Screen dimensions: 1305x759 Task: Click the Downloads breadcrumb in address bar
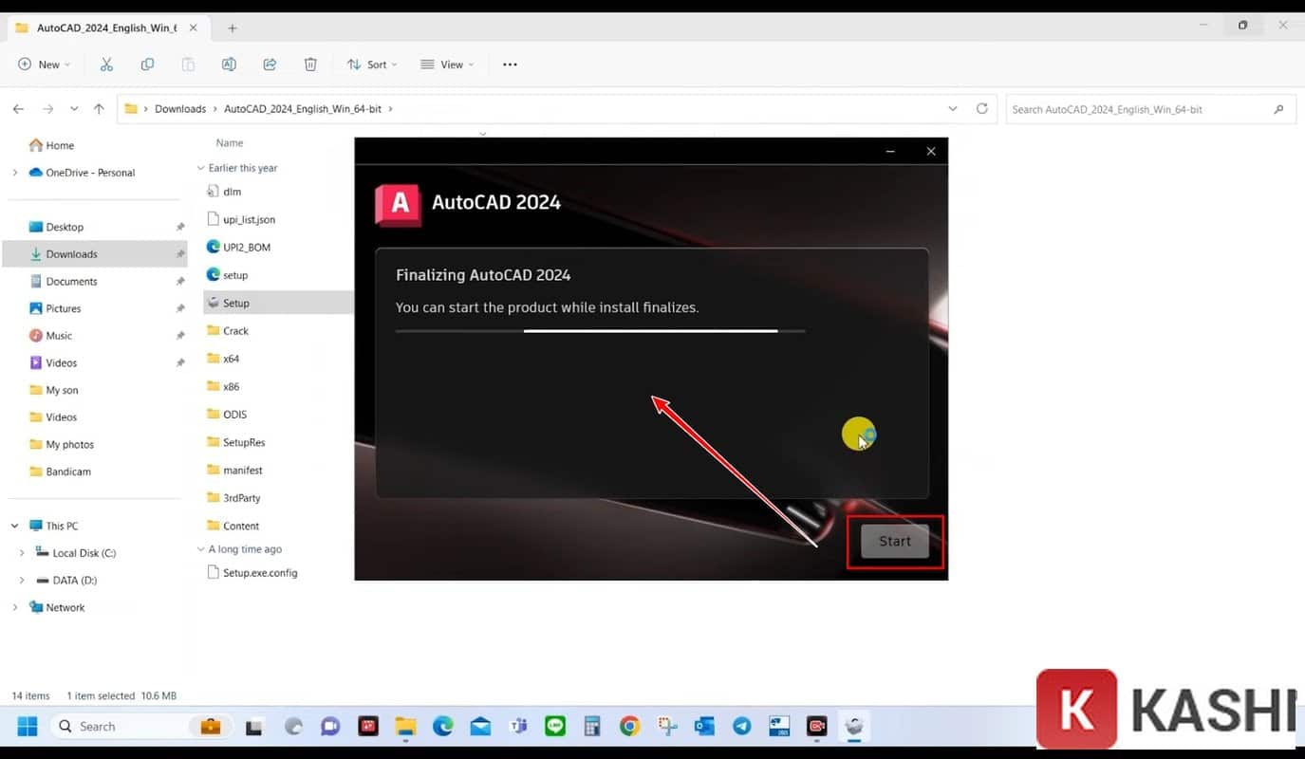click(x=180, y=109)
